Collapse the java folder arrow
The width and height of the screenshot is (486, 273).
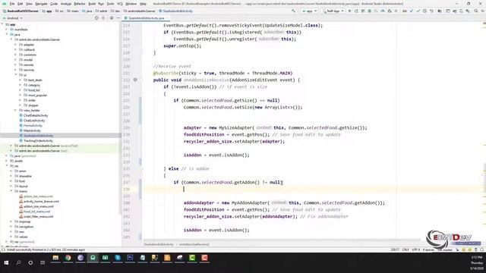point(7,34)
